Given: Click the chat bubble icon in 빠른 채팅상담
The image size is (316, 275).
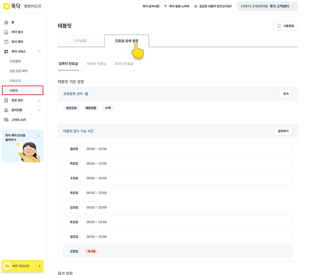Looking at the screenshot, I should click(7, 266).
